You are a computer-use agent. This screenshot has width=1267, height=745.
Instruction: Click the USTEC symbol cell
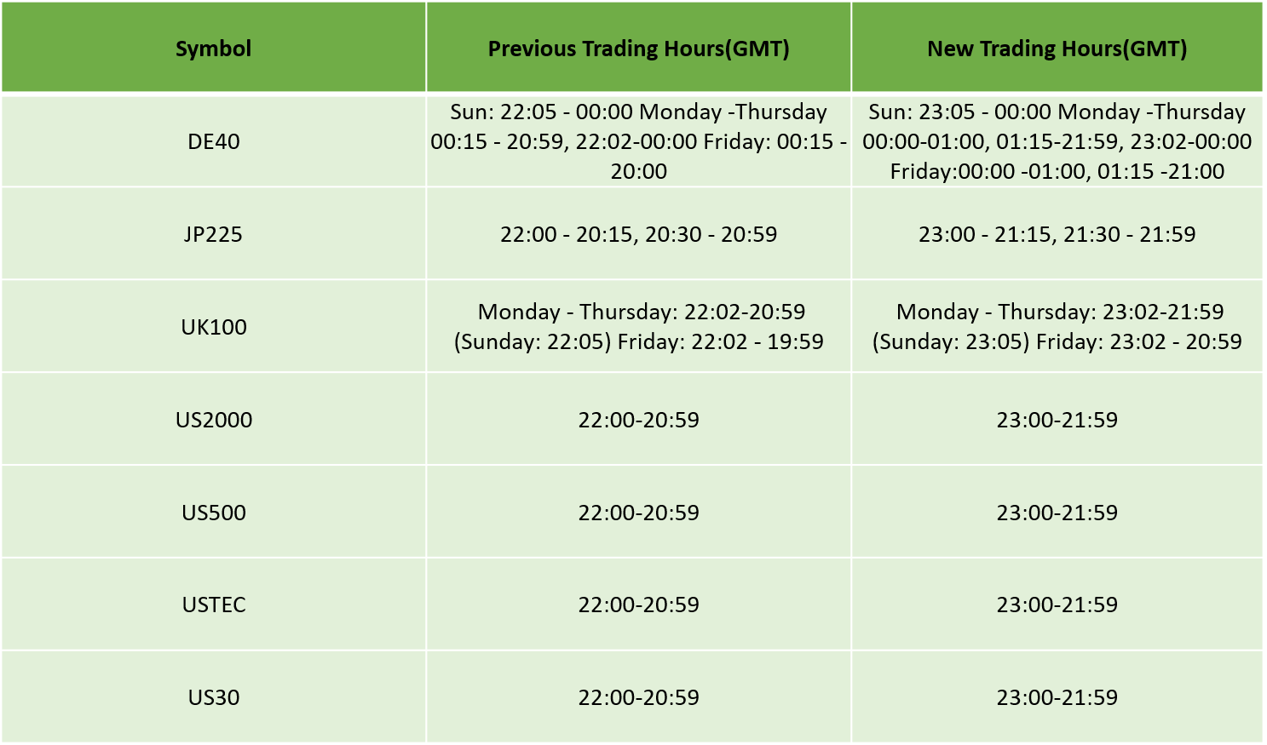(x=213, y=605)
